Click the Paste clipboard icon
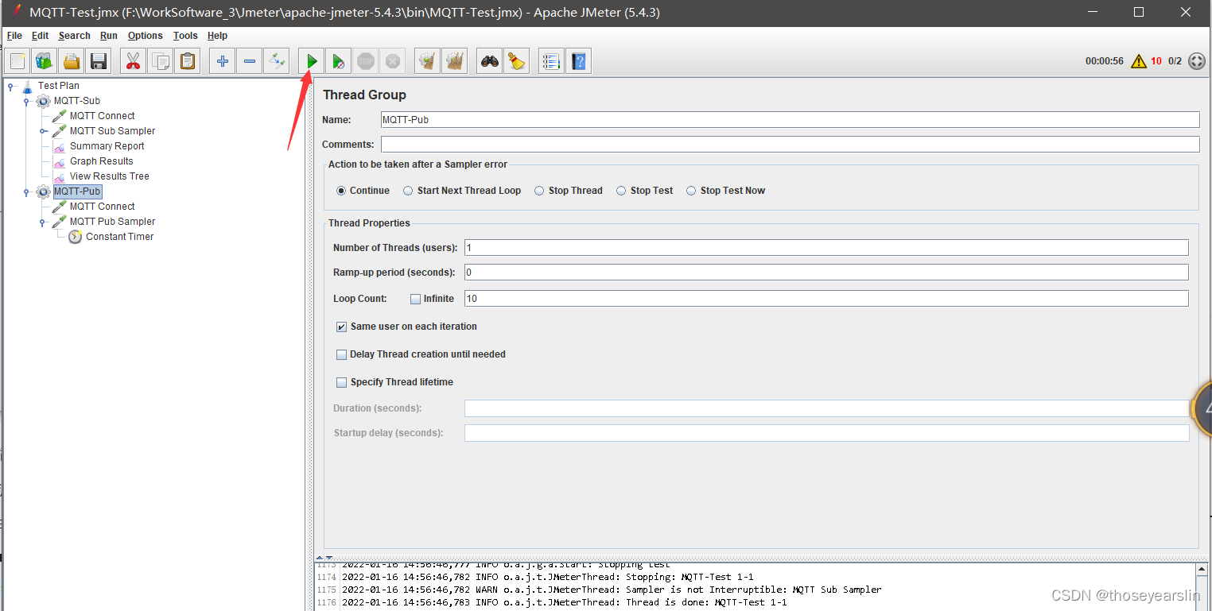This screenshot has height=611, width=1212. click(188, 61)
